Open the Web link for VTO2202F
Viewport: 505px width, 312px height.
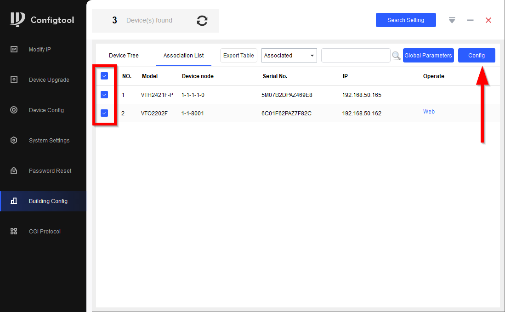[x=429, y=111]
